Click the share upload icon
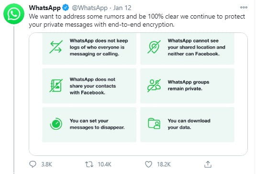Image resolution: width=256 pixels, height=174 pixels. (208, 164)
